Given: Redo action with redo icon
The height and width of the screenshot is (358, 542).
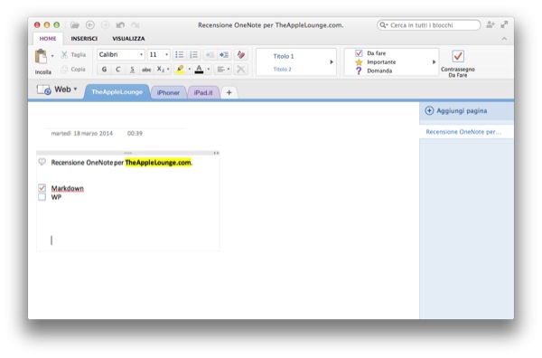Looking at the screenshot, I should tap(135, 25).
